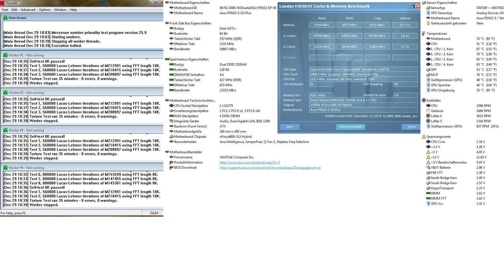Click the Worker #3 window icon
Viewport: 504px width, 253px height.
pyautogui.click(x=5, y=130)
